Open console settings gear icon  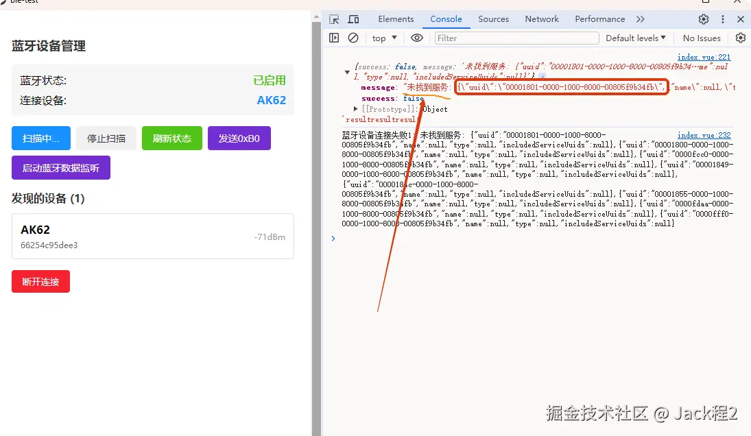coord(741,38)
